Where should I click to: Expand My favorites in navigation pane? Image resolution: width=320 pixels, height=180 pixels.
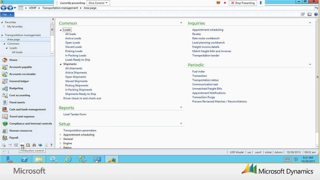tap(4, 27)
